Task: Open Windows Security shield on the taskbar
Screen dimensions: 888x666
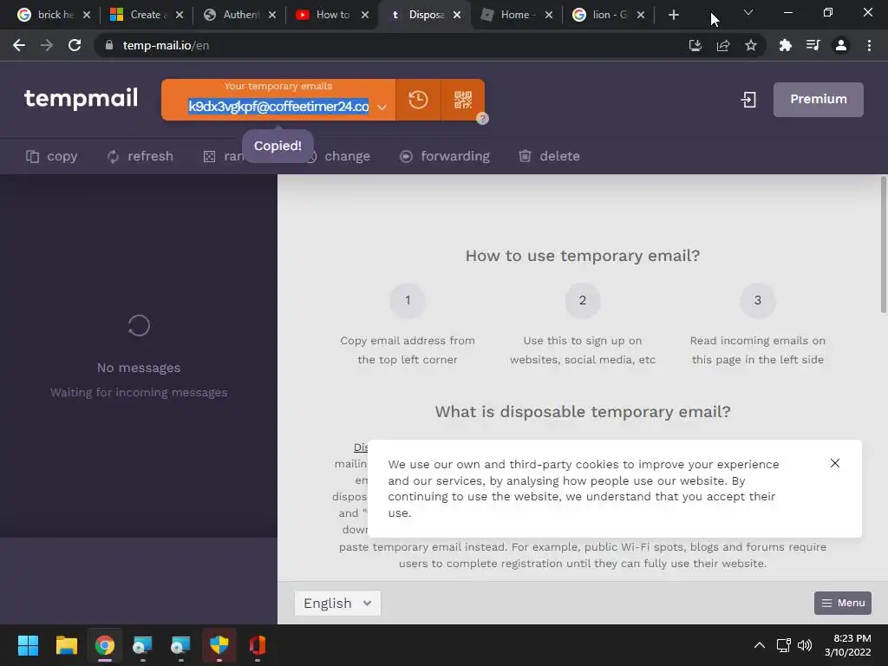Action: pos(219,645)
